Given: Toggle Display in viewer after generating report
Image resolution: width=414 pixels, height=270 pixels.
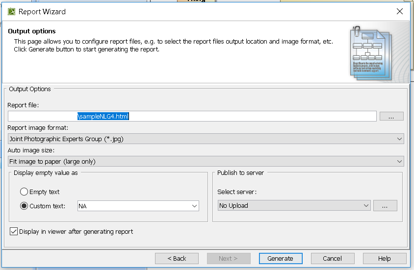Looking at the screenshot, I should pyautogui.click(x=14, y=231).
